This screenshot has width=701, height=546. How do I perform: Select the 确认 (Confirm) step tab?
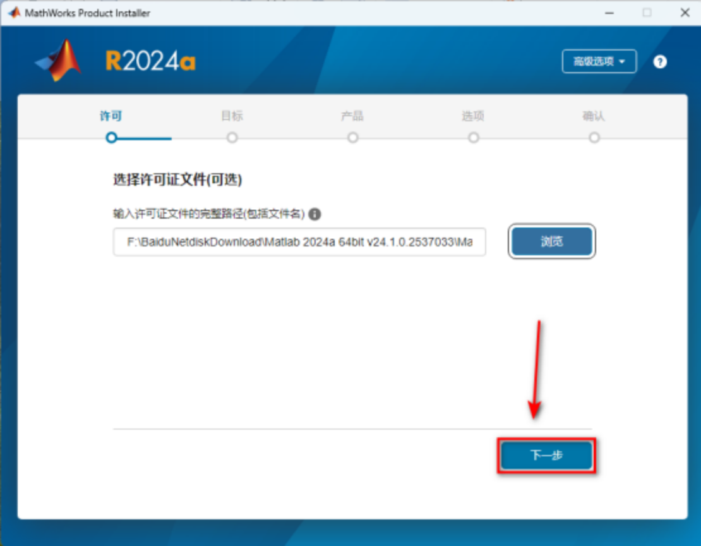(x=594, y=116)
